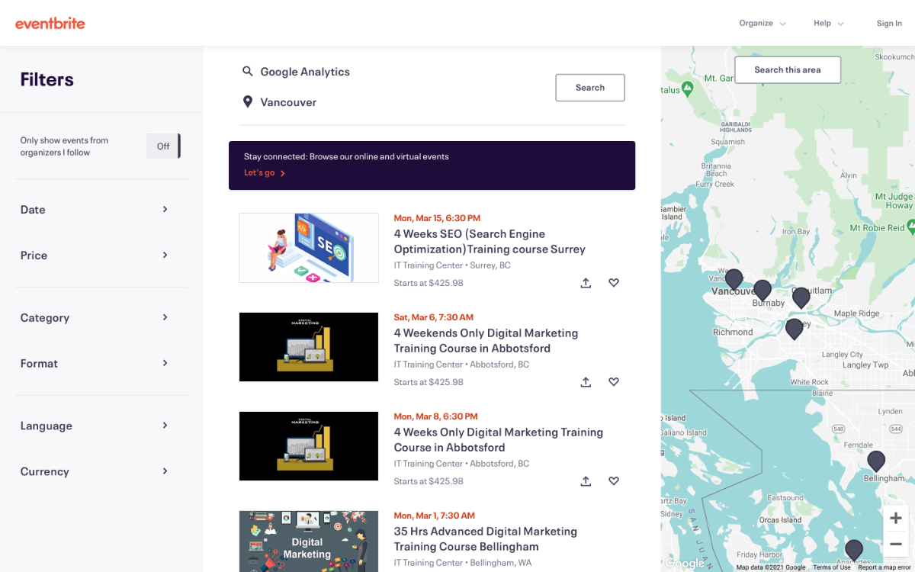
Task: Select the map marker near Bellingham
Action: click(875, 461)
